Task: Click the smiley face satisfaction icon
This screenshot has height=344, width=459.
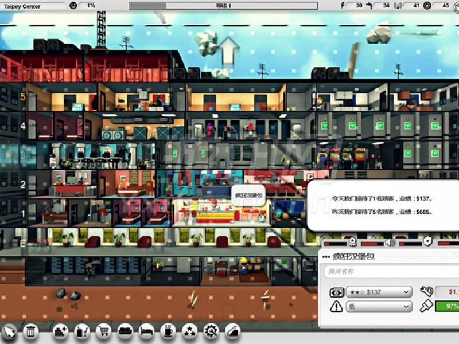Action: click(73, 6)
